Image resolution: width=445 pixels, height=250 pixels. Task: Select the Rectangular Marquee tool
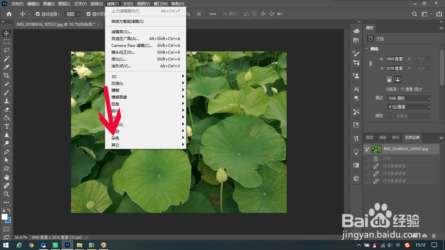point(6,42)
